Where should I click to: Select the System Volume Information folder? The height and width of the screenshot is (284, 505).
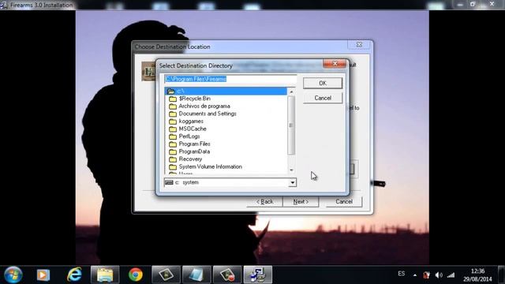point(211,166)
